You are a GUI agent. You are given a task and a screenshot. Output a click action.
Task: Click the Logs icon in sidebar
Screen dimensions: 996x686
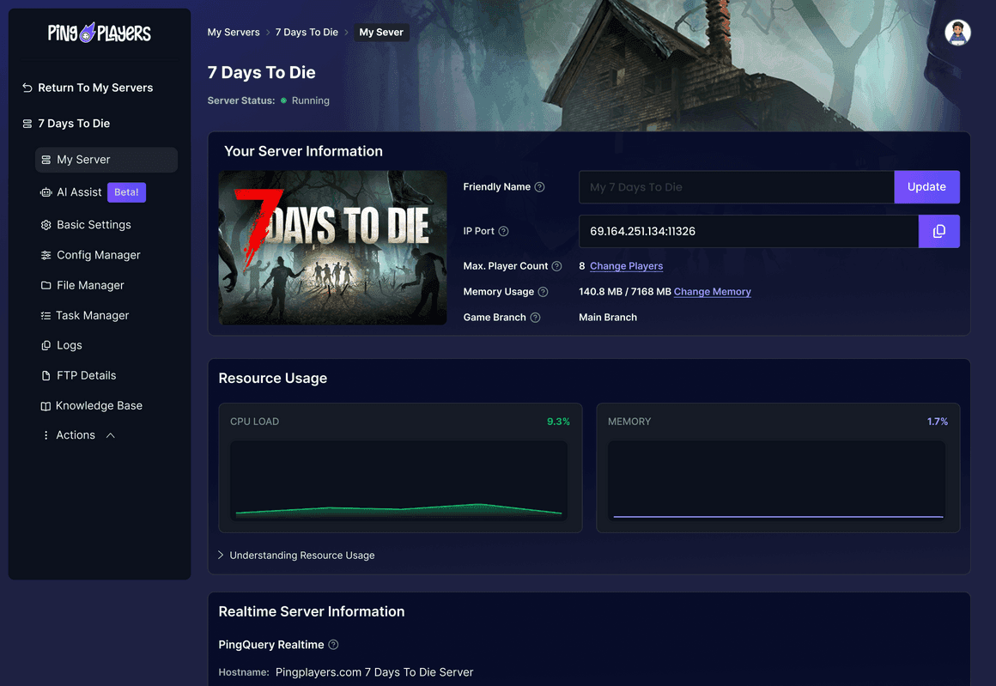tap(46, 345)
